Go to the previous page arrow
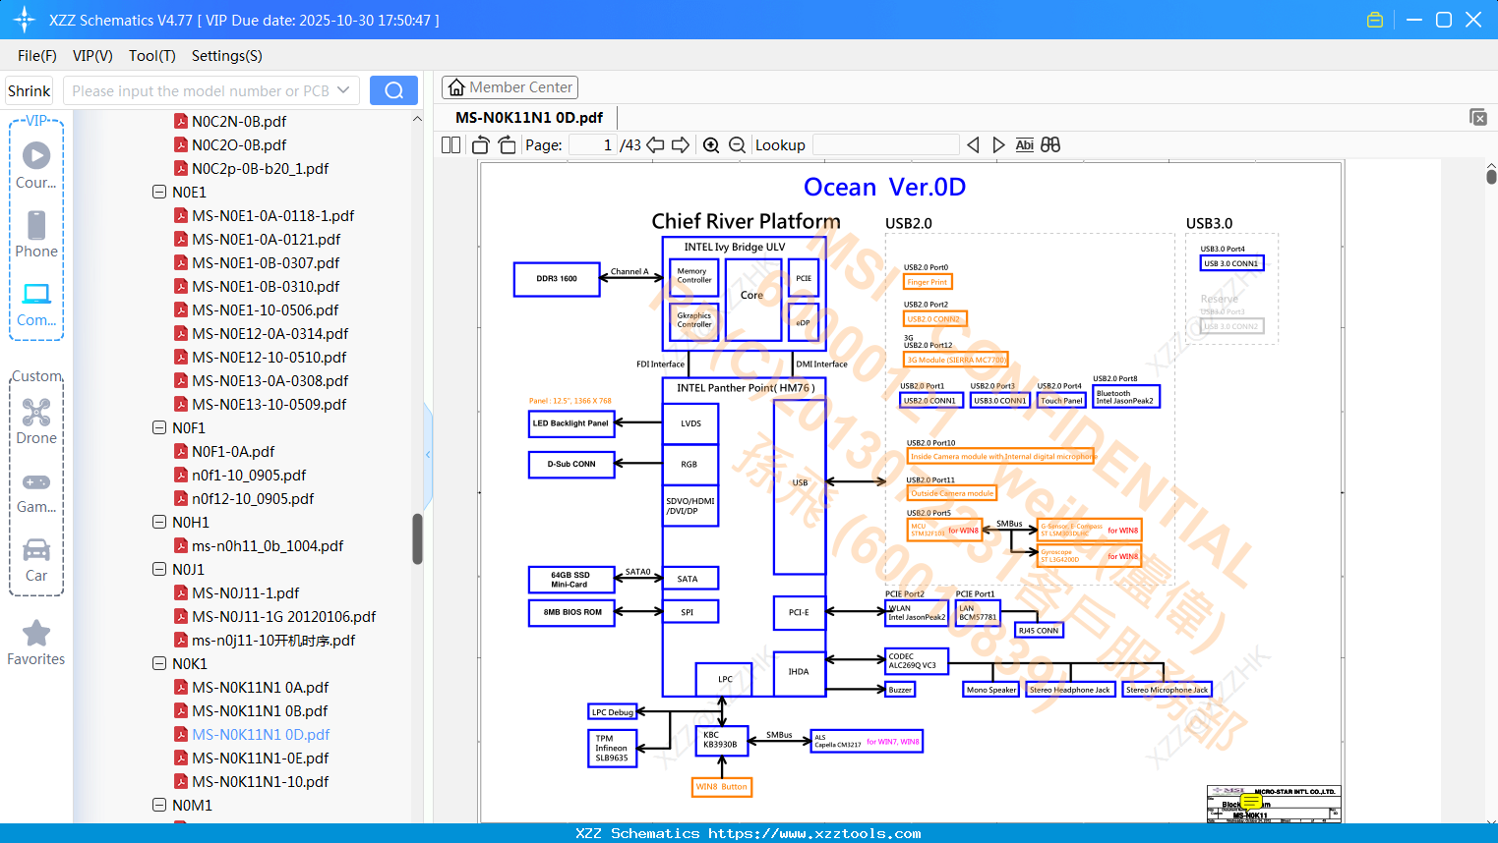The height and width of the screenshot is (843, 1498). point(655,145)
